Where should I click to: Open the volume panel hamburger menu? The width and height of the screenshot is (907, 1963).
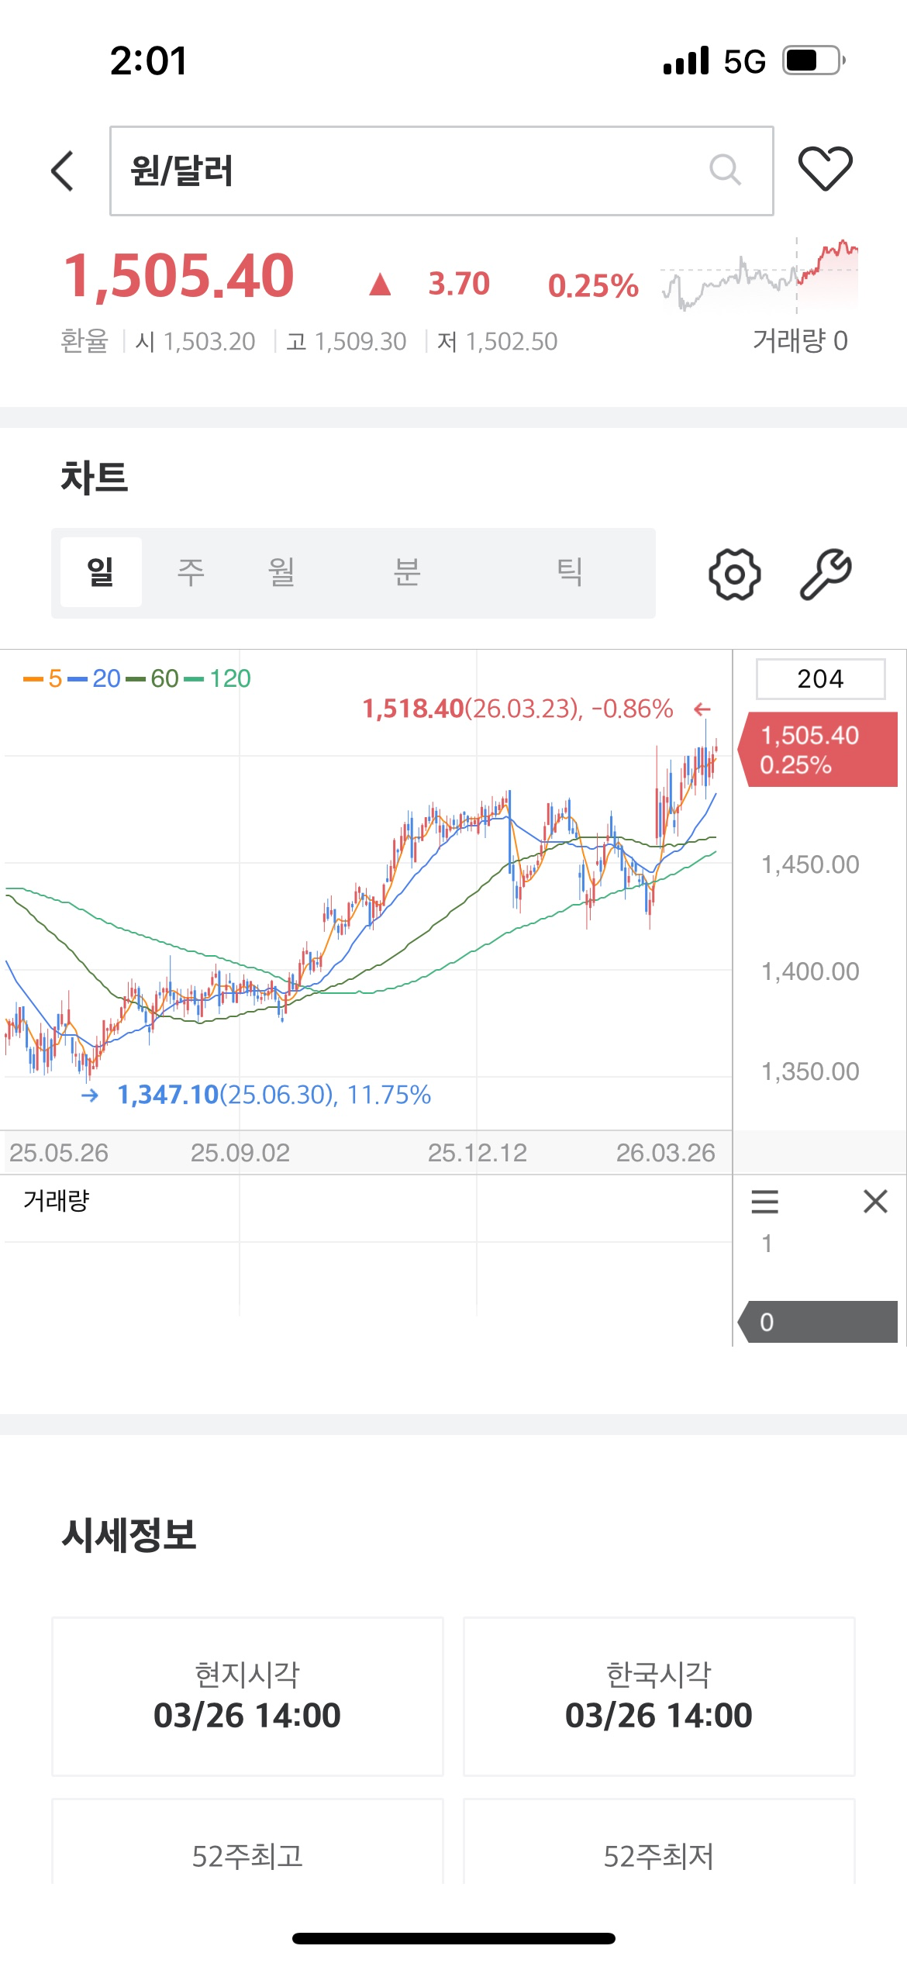(x=764, y=1202)
